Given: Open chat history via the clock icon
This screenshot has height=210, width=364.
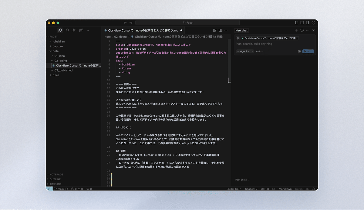Looking at the screenshot, I should 302,30.
